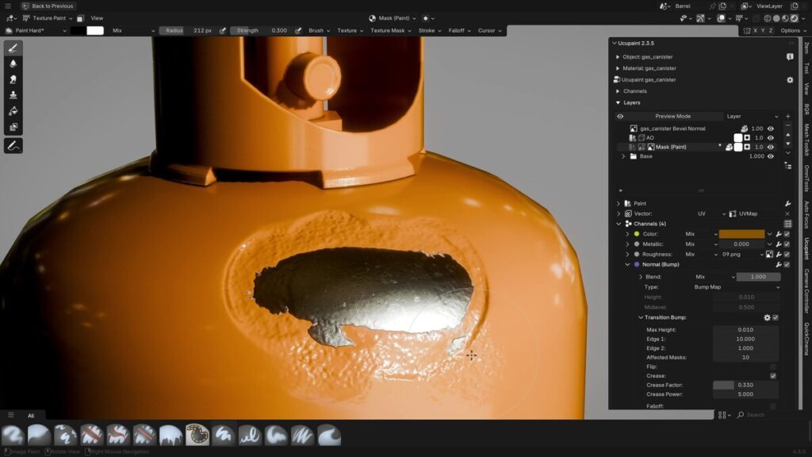Select the Draw brush at top of left toolbar
The height and width of the screenshot is (457, 812).
click(x=12, y=48)
